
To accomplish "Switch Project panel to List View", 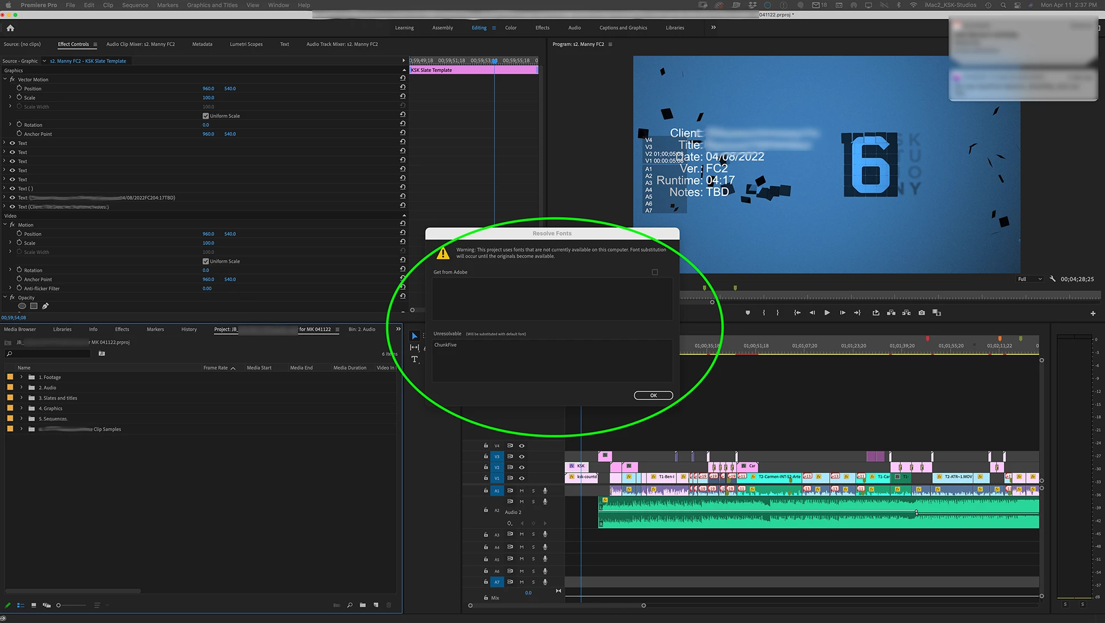I will pyautogui.click(x=21, y=605).
